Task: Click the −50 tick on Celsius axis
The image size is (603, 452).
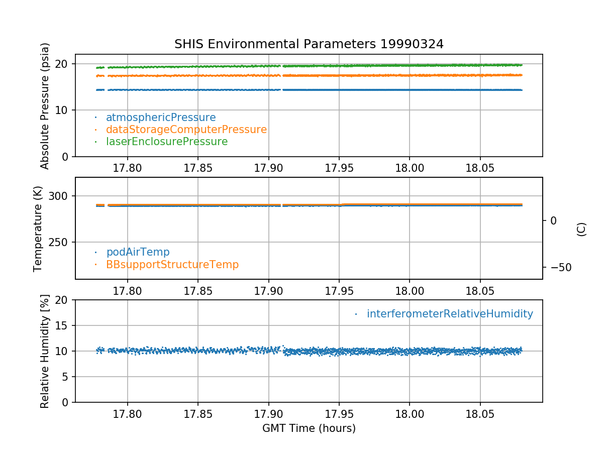Action: click(x=560, y=267)
